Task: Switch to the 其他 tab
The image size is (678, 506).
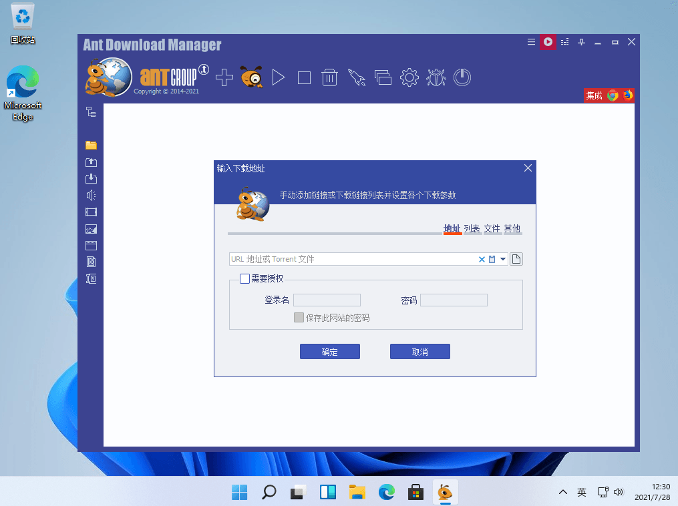Action: tap(512, 228)
